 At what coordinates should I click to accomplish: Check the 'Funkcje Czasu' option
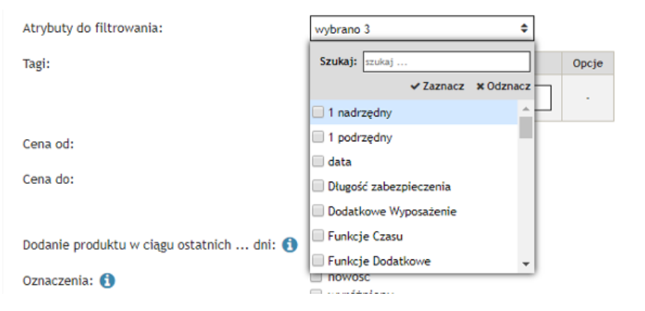click(318, 235)
